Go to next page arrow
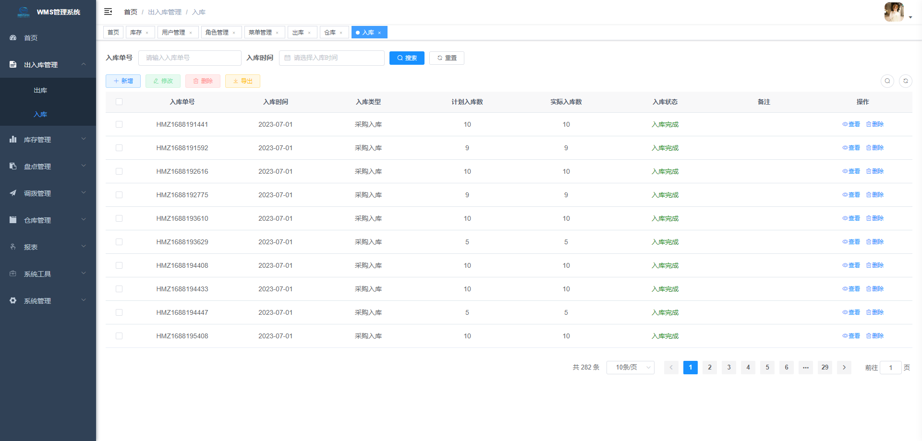This screenshot has height=441, width=922. tap(844, 368)
